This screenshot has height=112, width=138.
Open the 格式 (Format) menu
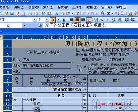point(63,7)
